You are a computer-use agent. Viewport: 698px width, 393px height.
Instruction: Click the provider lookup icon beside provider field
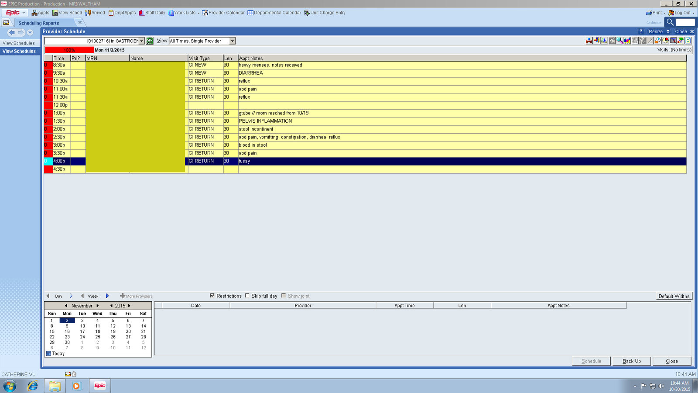150,41
